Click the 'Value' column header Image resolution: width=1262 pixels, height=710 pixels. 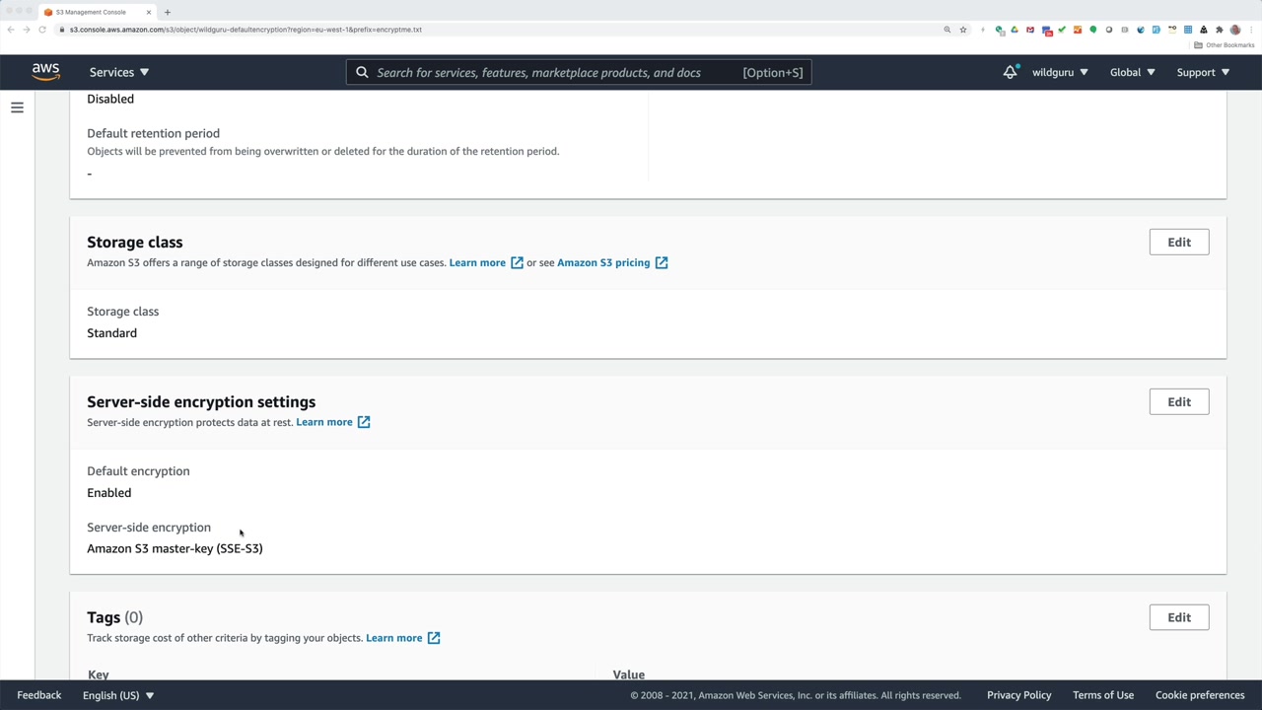(x=629, y=674)
